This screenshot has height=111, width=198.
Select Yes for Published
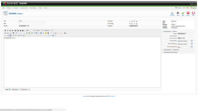tap(134, 21)
